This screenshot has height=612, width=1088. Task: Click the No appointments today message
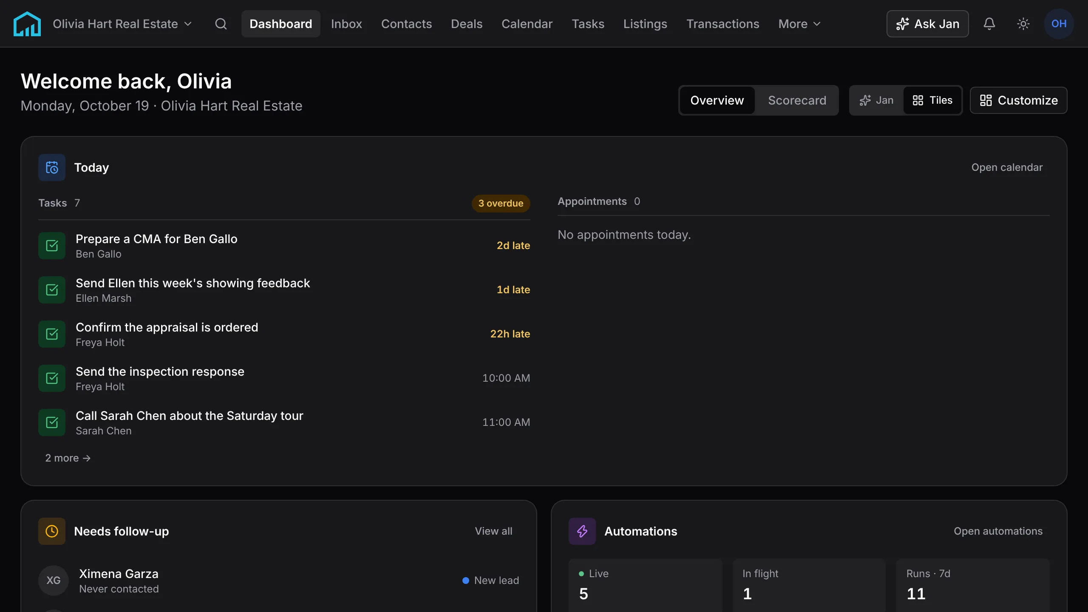pyautogui.click(x=624, y=235)
